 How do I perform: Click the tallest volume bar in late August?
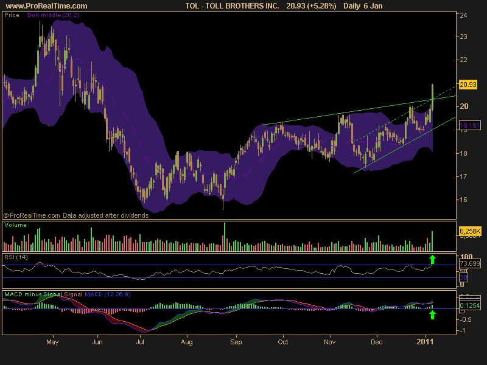tap(225, 237)
